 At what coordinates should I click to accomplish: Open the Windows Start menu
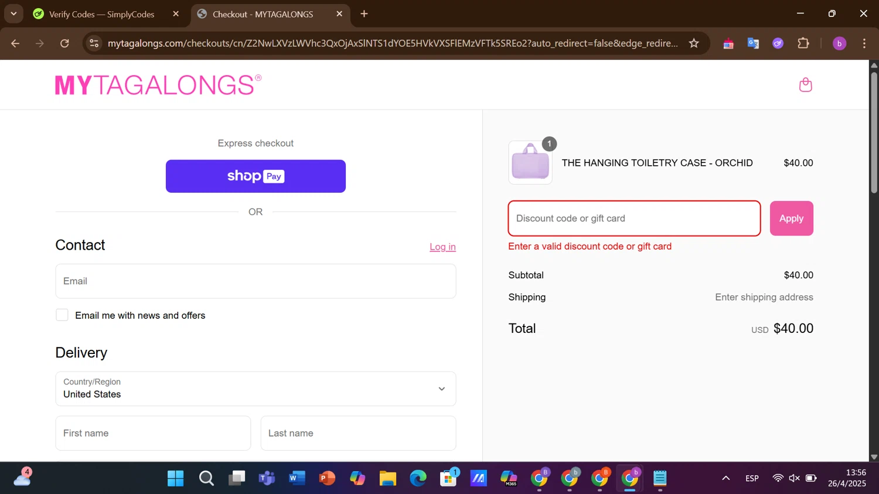(175, 479)
